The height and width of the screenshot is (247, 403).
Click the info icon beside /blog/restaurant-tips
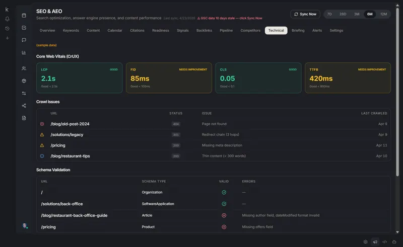coord(42,156)
